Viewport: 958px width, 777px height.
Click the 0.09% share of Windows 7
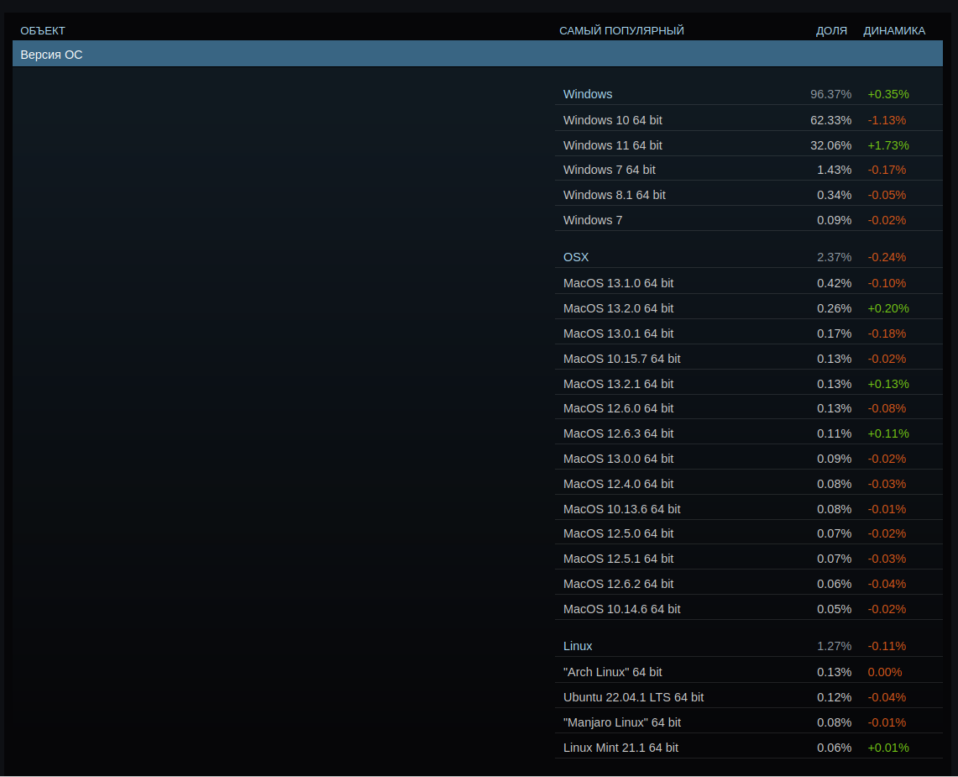[x=834, y=220]
